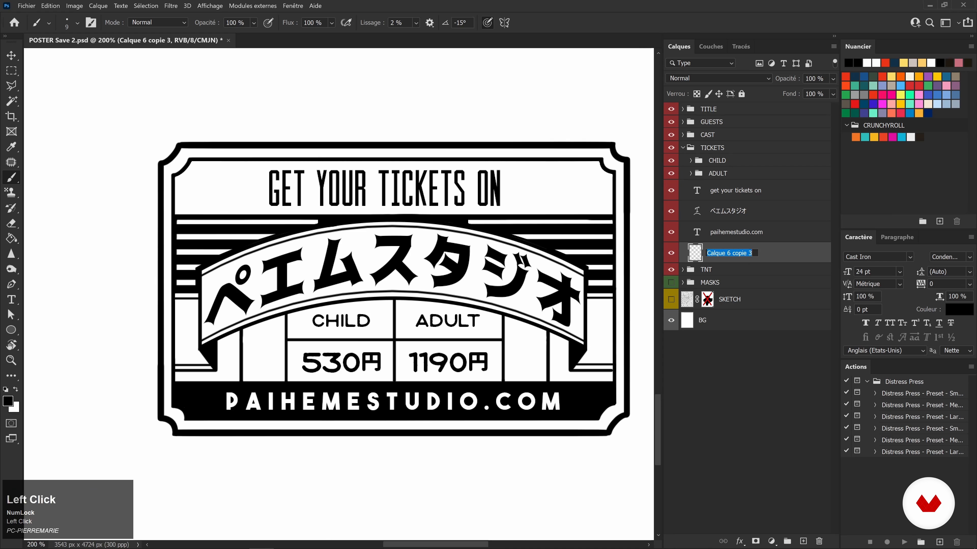Open the Fenêtre menu
The height and width of the screenshot is (549, 977).
pyautogui.click(x=293, y=6)
